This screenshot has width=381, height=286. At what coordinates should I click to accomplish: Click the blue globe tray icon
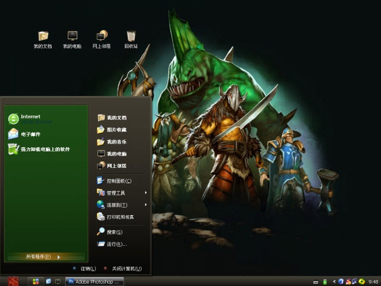[341, 281]
